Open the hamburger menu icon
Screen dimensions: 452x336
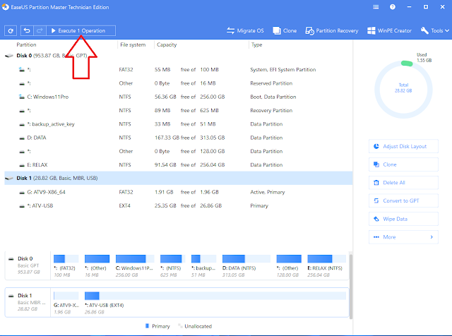[x=376, y=7]
